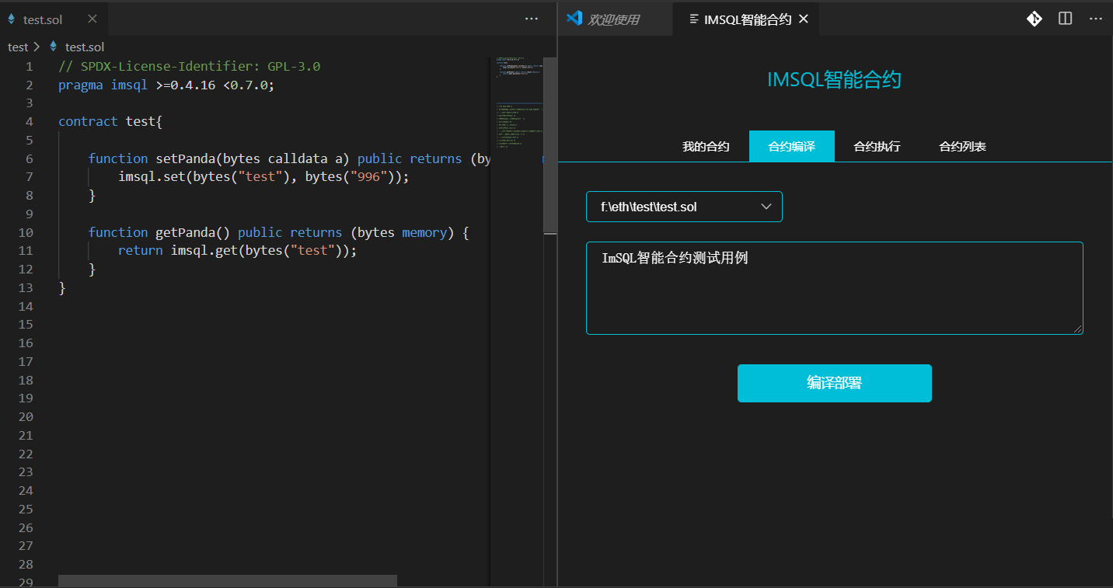Click the file icon in the test.sol breadcrumb

click(x=53, y=47)
